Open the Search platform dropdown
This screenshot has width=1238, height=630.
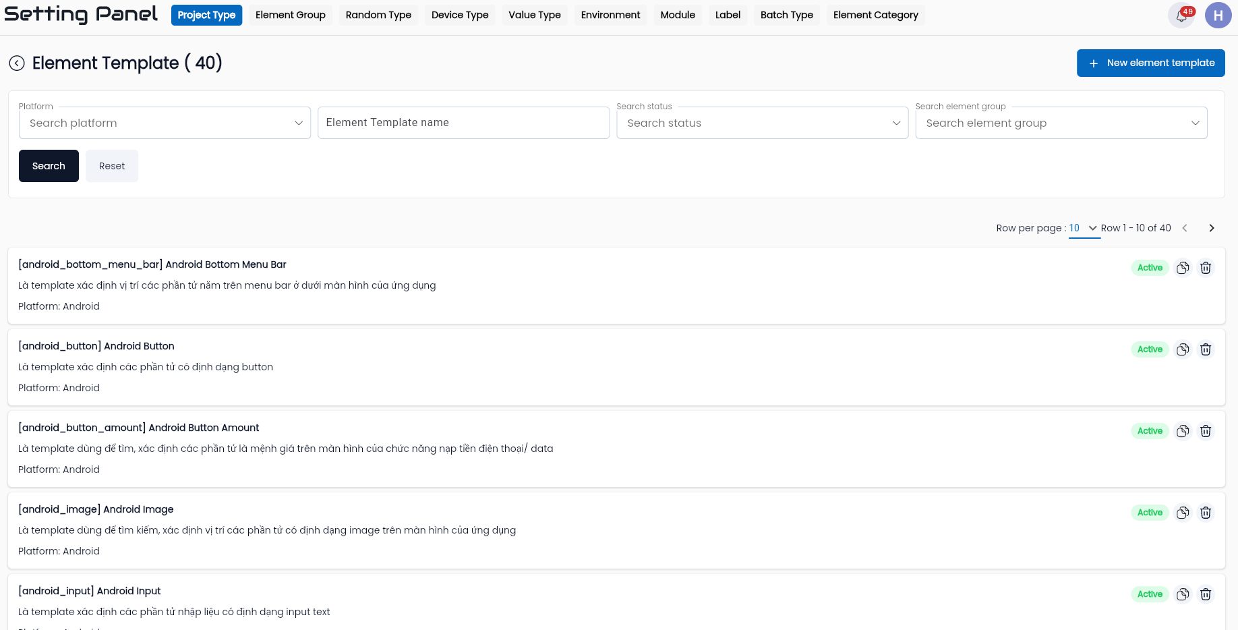tap(165, 123)
